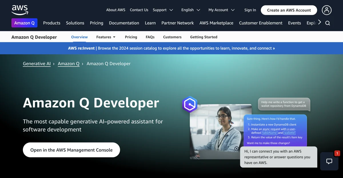Image resolution: width=343 pixels, height=178 pixels.
Task: Click the AWS re:Invent banner link
Action: point(171,48)
